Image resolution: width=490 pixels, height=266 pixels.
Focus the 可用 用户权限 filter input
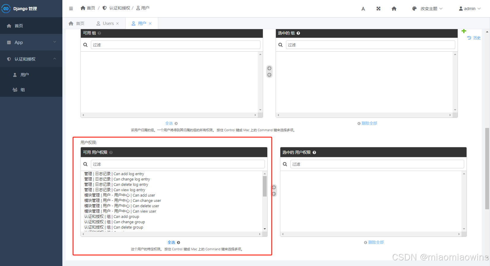click(178, 164)
